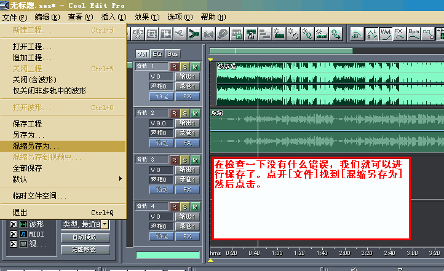444x271 pixels.
Task: Toggle the L/R pan envelopes icon
Action: [x=371, y=34]
